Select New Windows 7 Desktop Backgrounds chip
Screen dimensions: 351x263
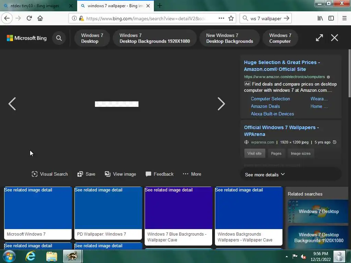click(229, 38)
